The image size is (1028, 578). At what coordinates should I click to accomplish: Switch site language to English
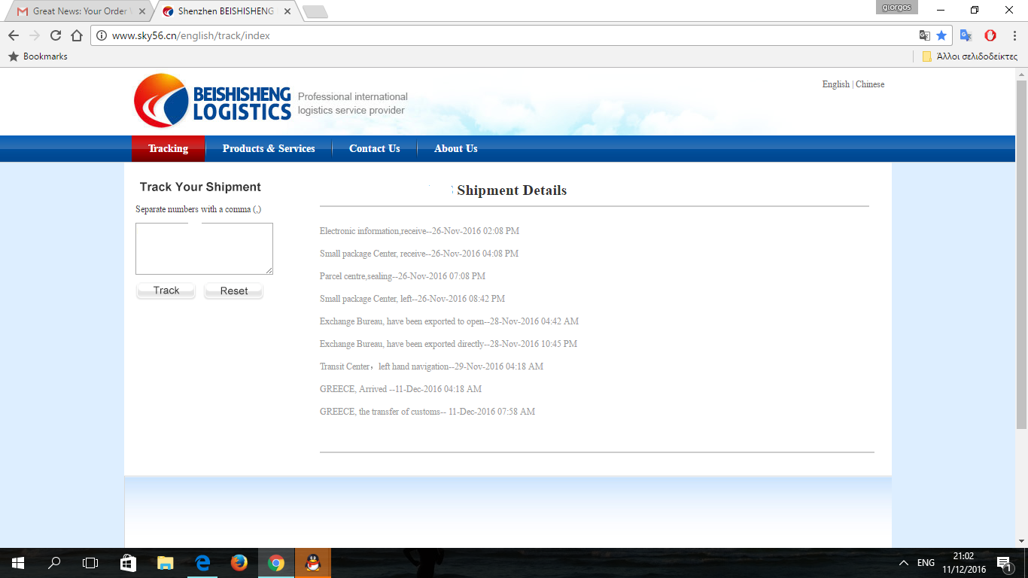[x=835, y=84]
